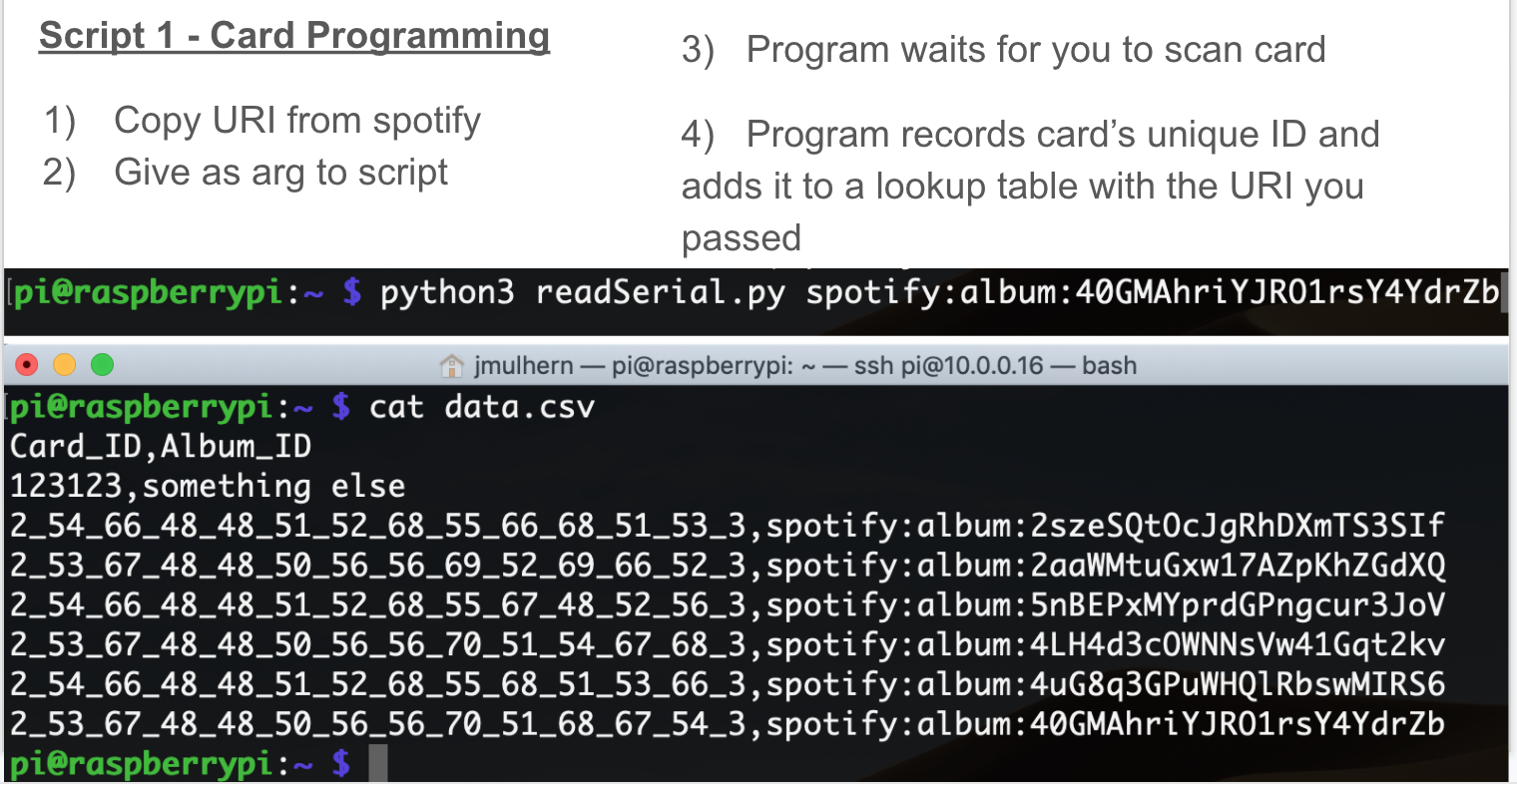Click the row ending in 4LH4d3cOWNNsVw41Gqt2kv
1517x788 pixels.
click(x=727, y=644)
